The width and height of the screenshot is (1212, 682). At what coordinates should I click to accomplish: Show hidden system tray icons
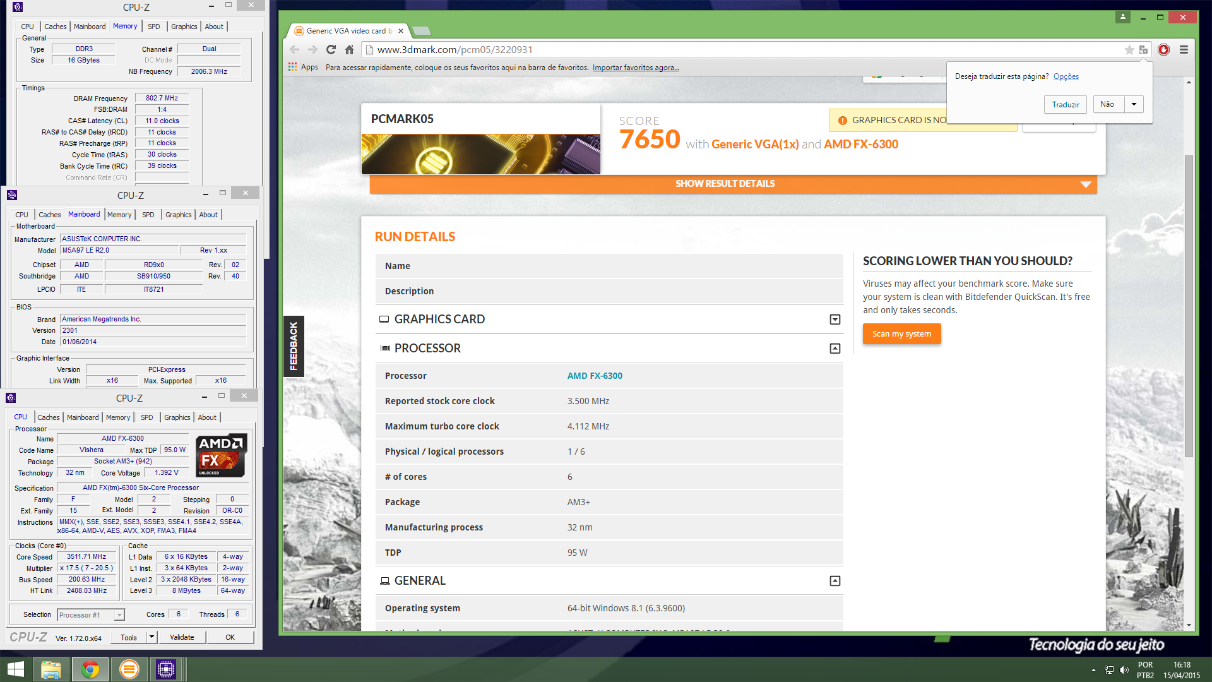tap(1093, 670)
